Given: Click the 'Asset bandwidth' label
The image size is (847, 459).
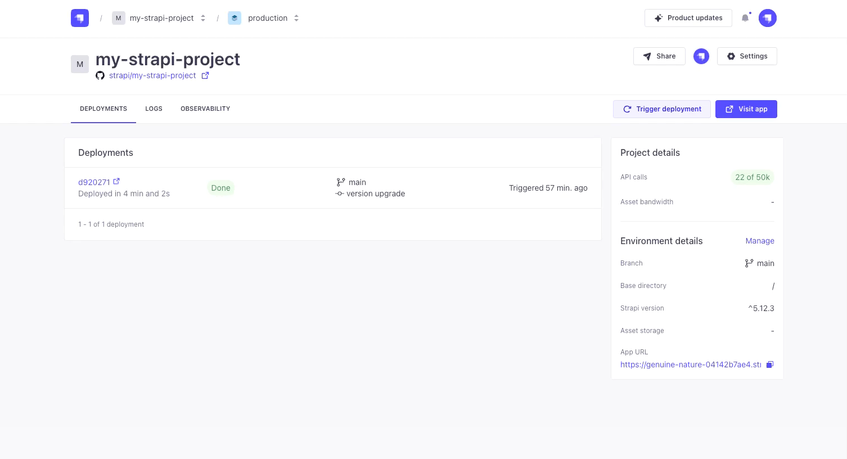Looking at the screenshot, I should [x=647, y=202].
